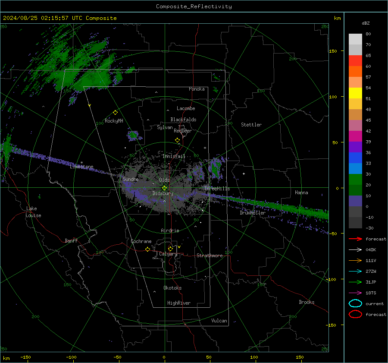388x363 pixels.
Task: Click the blue swatch below 36 dBZ
Action: point(355,158)
